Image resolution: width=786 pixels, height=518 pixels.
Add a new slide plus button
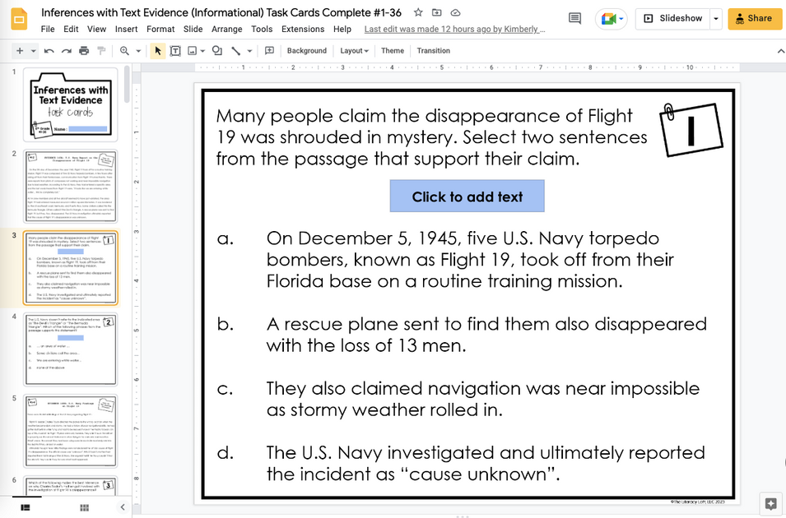pos(20,51)
